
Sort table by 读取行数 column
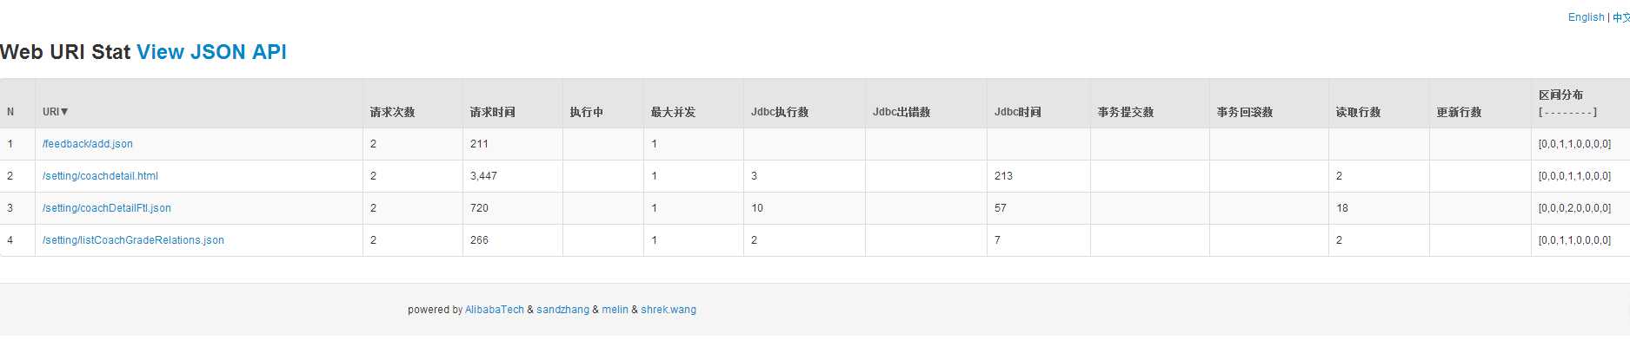pos(1358,112)
